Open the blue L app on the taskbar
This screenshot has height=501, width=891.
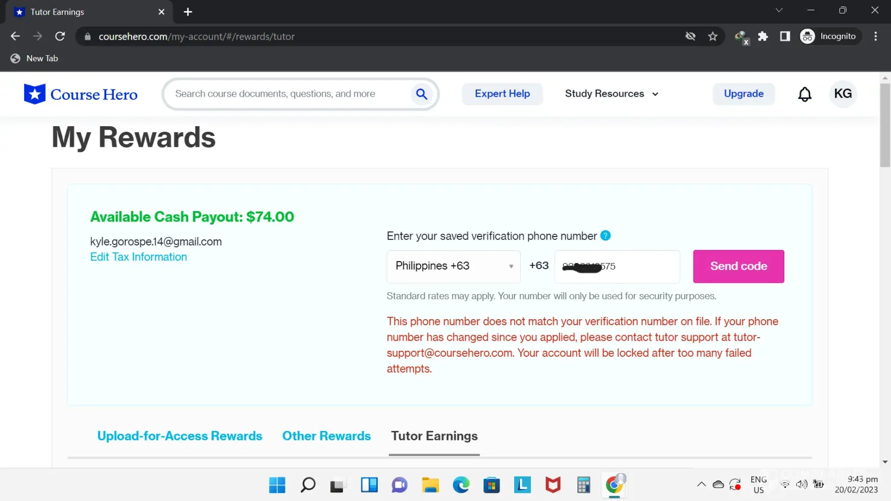click(x=522, y=485)
